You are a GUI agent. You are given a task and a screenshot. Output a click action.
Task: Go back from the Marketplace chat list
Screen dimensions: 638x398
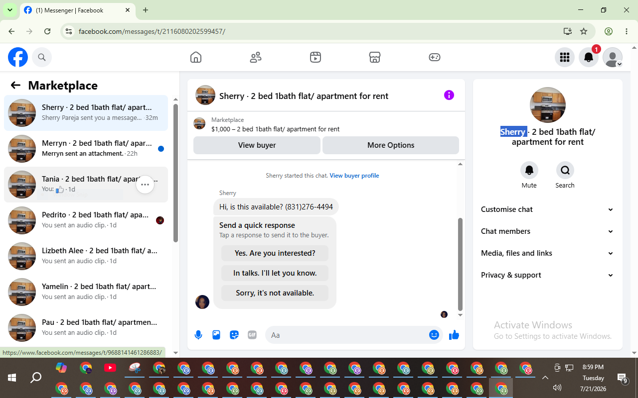[x=15, y=85]
